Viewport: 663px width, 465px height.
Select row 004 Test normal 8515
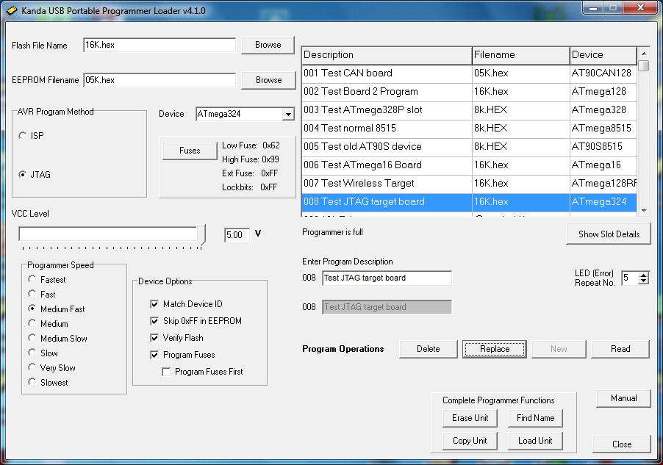(x=470, y=129)
